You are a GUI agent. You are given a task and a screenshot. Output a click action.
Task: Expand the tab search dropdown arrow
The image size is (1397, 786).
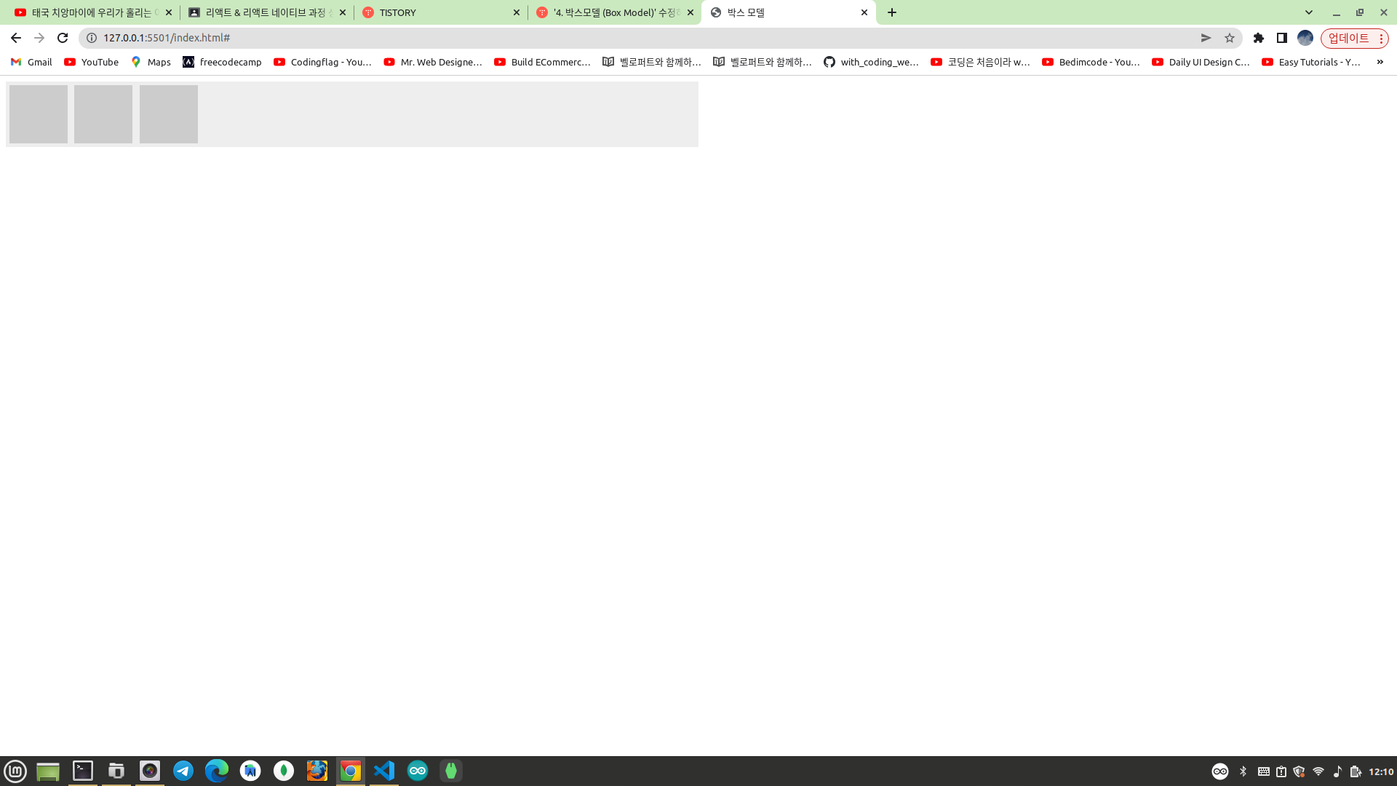tap(1309, 12)
